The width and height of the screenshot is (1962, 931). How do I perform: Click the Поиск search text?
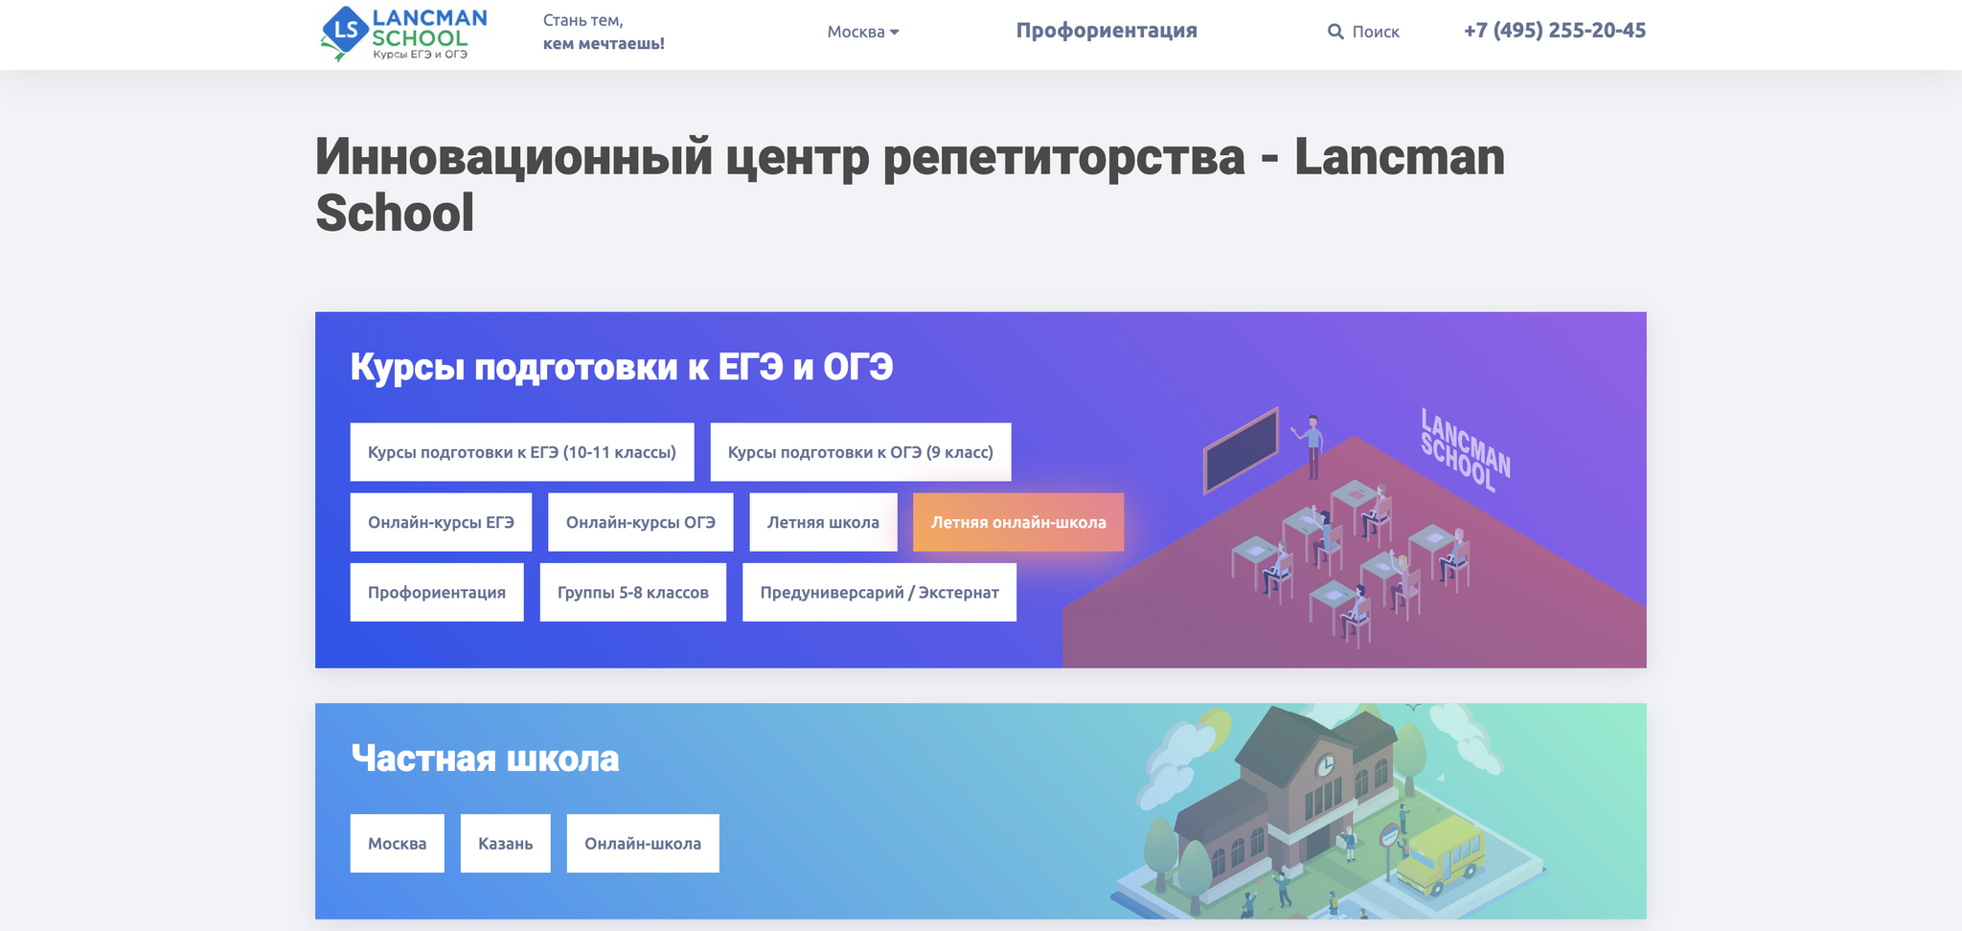[1376, 32]
